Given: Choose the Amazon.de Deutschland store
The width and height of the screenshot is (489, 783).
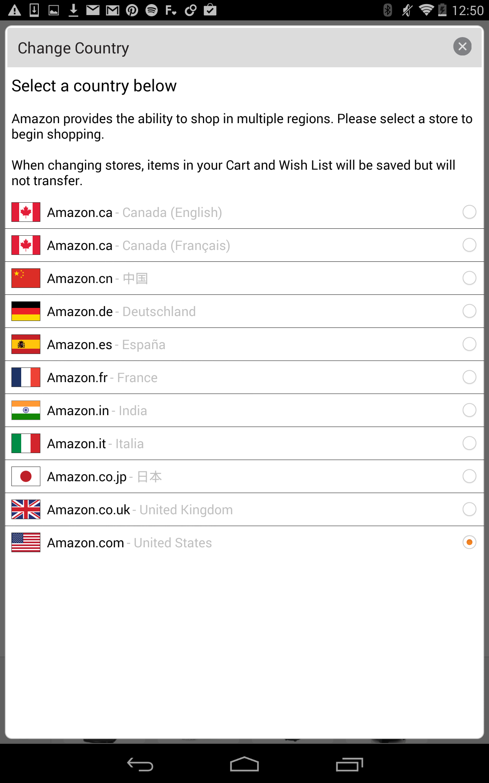Looking at the screenshot, I should (x=121, y=312).
